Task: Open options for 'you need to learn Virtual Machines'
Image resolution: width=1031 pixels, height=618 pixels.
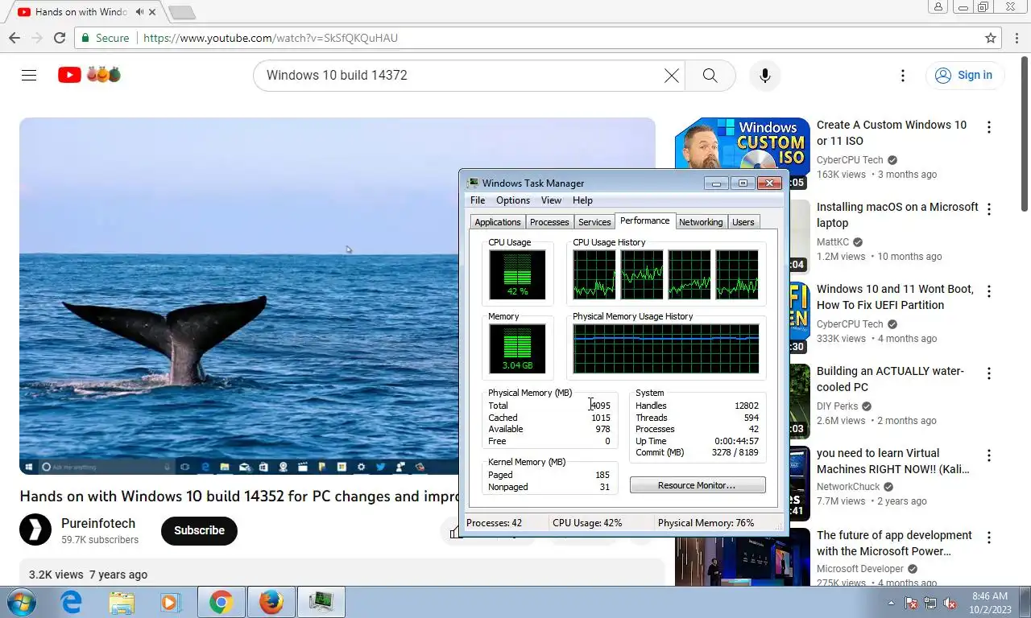Action: pyautogui.click(x=989, y=455)
